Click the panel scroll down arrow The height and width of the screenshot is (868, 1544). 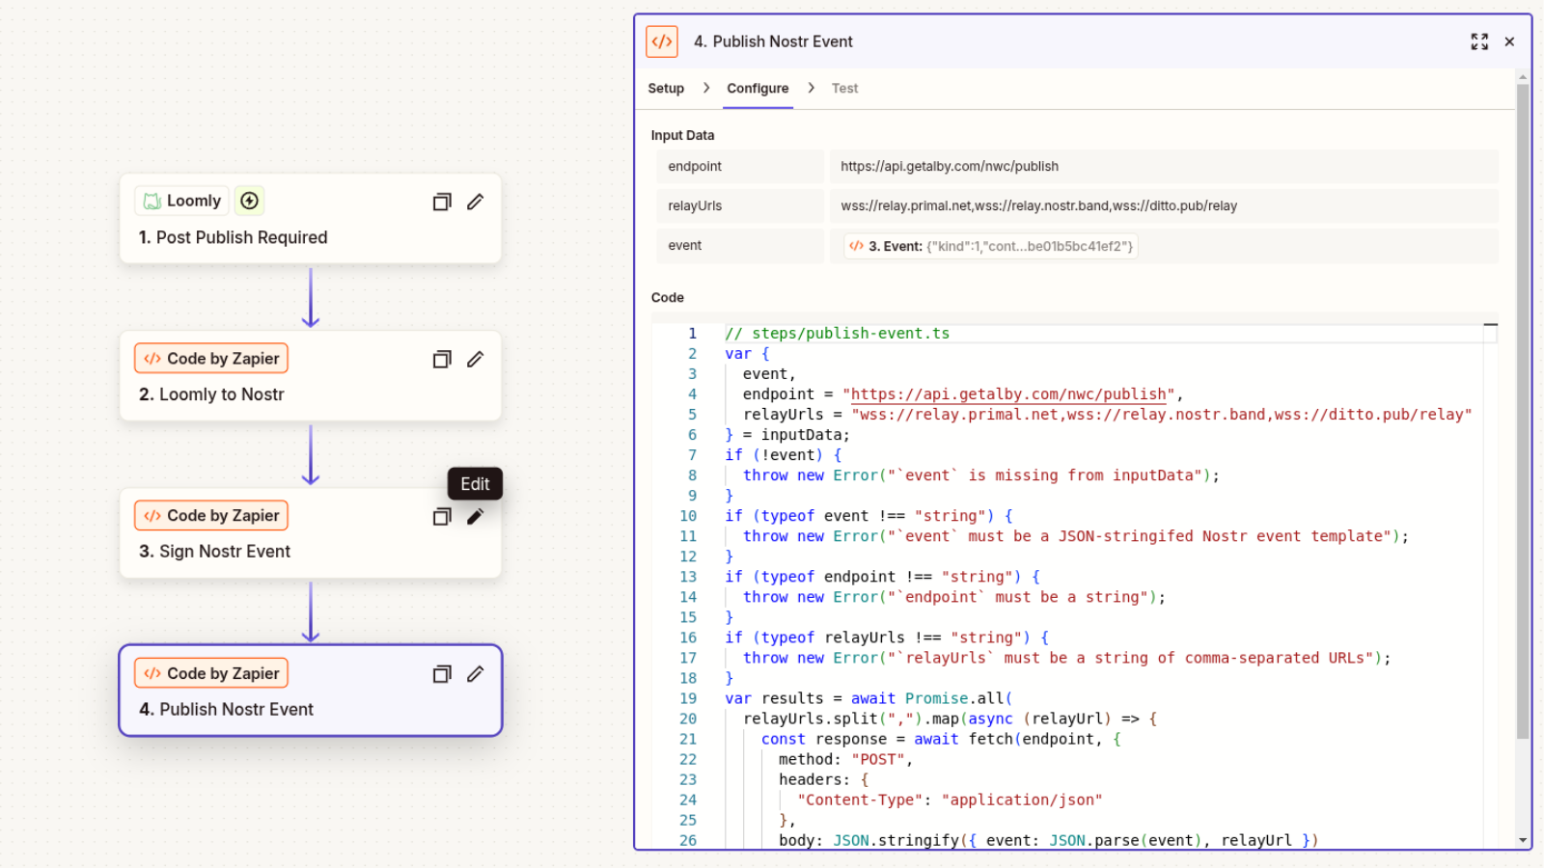coord(1523,840)
